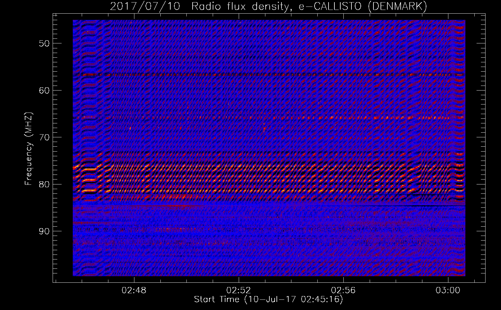
Task: Click the 60 frequency tick label
Action: [44, 91]
